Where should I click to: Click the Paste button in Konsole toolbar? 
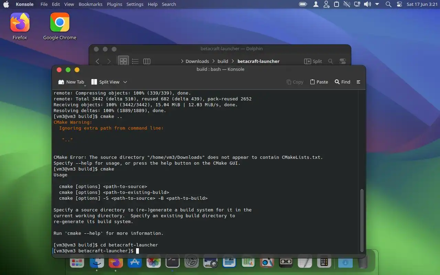(x=319, y=82)
